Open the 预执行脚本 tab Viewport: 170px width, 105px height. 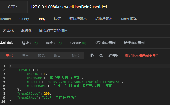(78, 19)
